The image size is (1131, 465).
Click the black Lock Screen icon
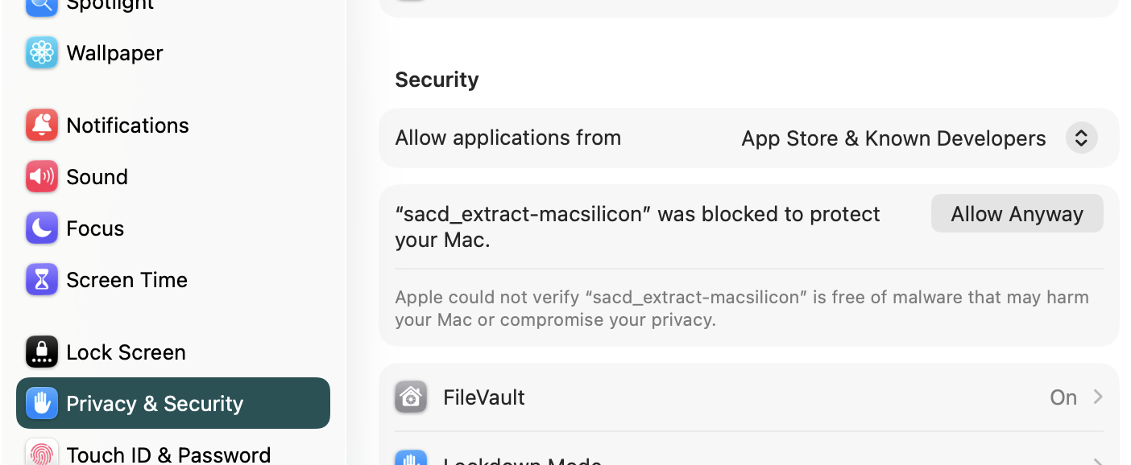[x=42, y=352]
